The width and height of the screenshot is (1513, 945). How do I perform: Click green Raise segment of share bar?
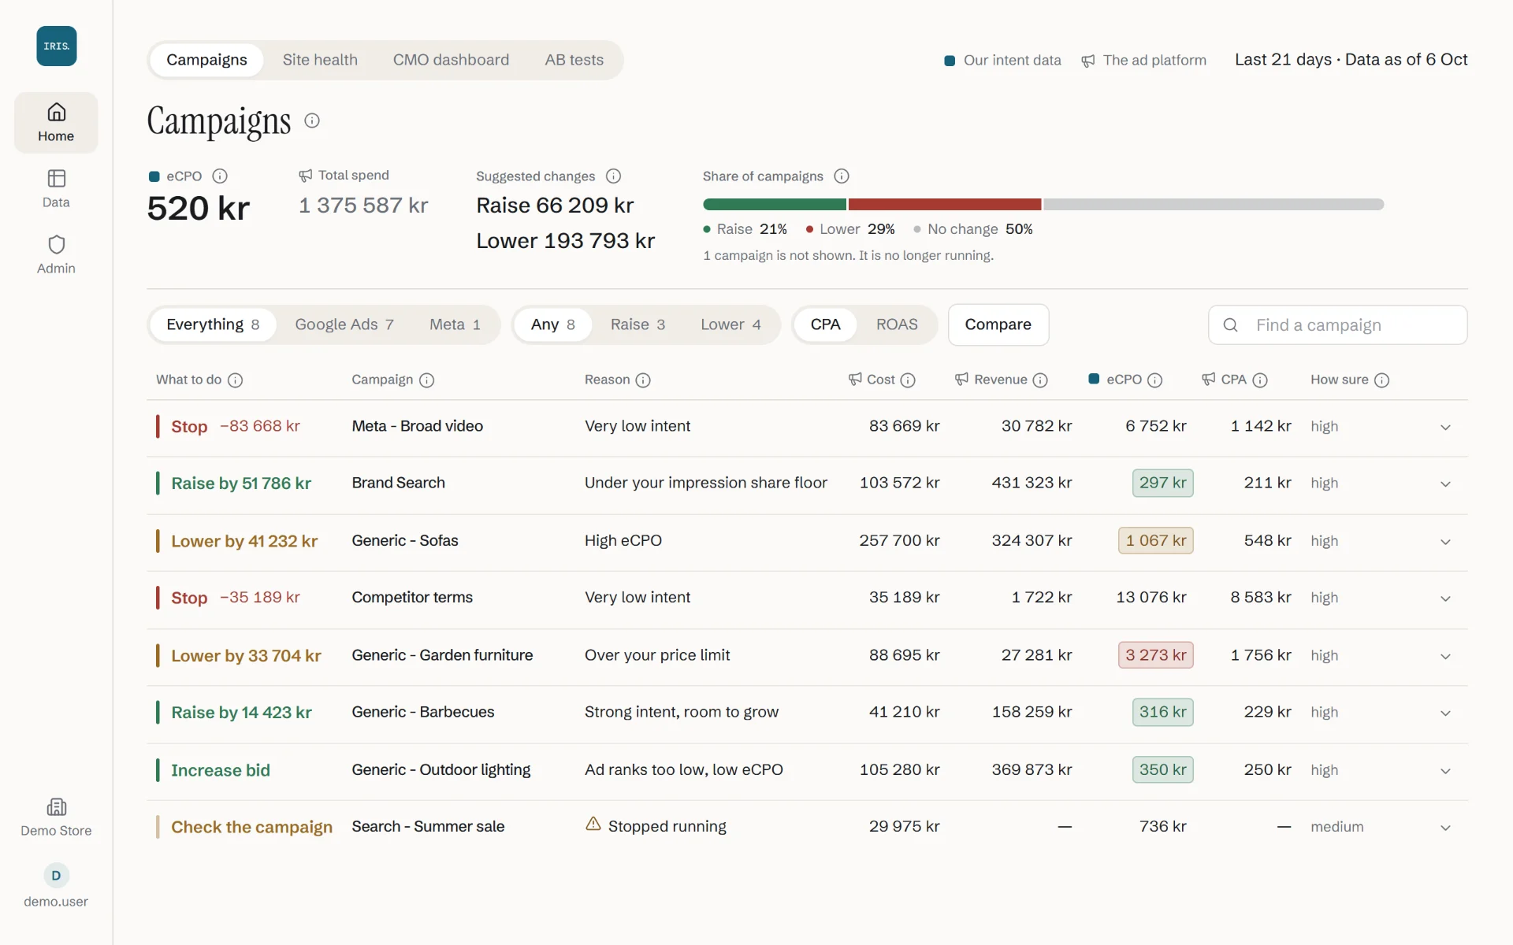[x=775, y=204]
